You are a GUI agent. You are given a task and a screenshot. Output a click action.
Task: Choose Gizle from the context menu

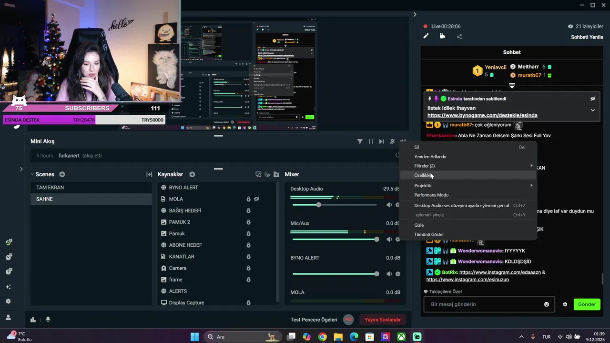468,225
